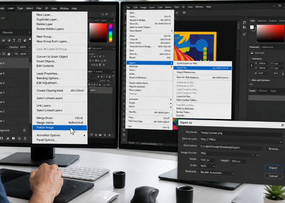Image resolution: width=285 pixels, height=203 pixels.
Task: Click the first options bar icon right of File menu
Action: pos(177,13)
